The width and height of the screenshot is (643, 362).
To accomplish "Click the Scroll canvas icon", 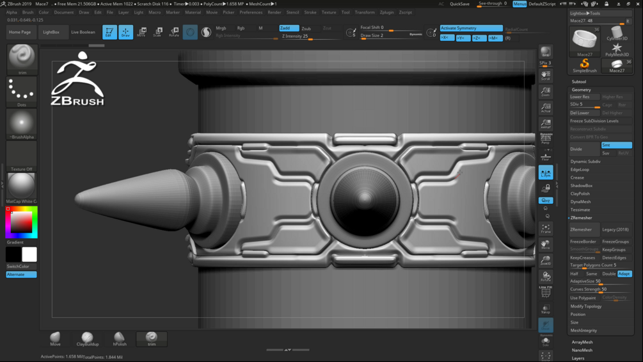I will point(545,75).
